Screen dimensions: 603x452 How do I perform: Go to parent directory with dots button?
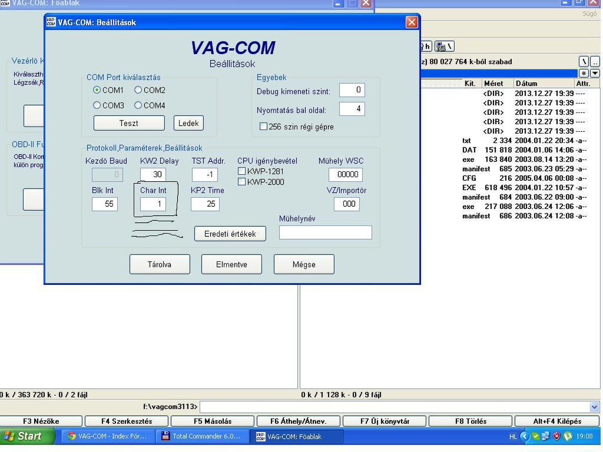(595, 62)
